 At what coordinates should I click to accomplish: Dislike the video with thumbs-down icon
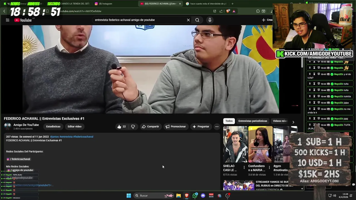pos(133,127)
